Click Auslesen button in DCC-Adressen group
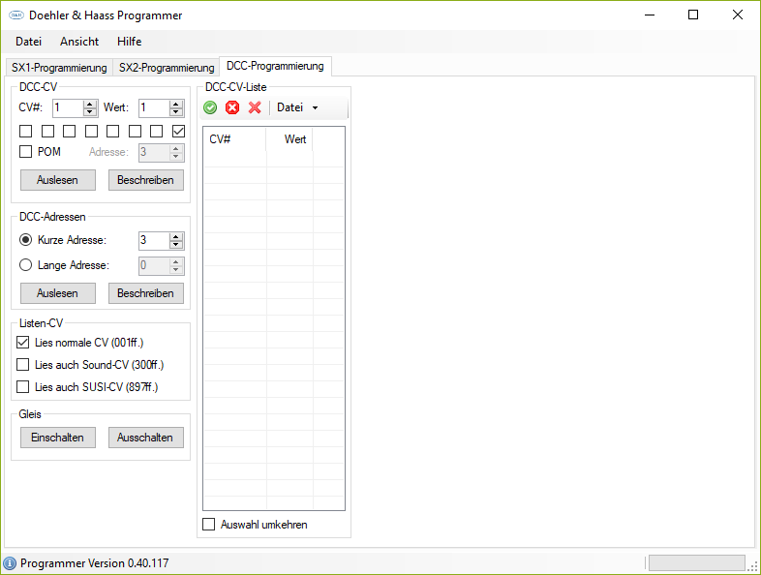The height and width of the screenshot is (575, 761). (58, 293)
